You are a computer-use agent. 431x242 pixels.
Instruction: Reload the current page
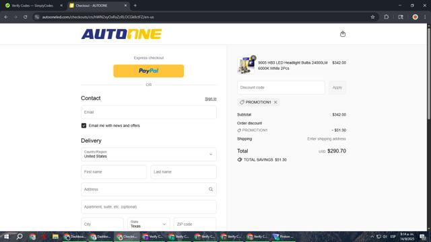(26, 17)
